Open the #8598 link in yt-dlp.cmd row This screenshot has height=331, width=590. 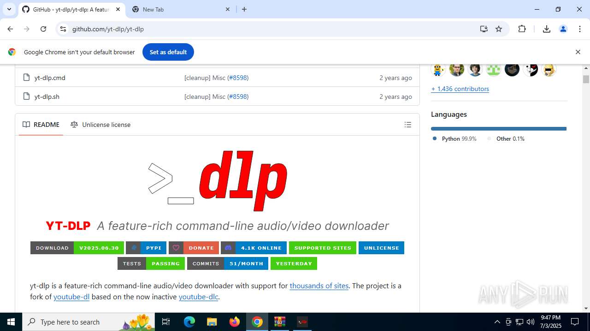pyautogui.click(x=239, y=78)
